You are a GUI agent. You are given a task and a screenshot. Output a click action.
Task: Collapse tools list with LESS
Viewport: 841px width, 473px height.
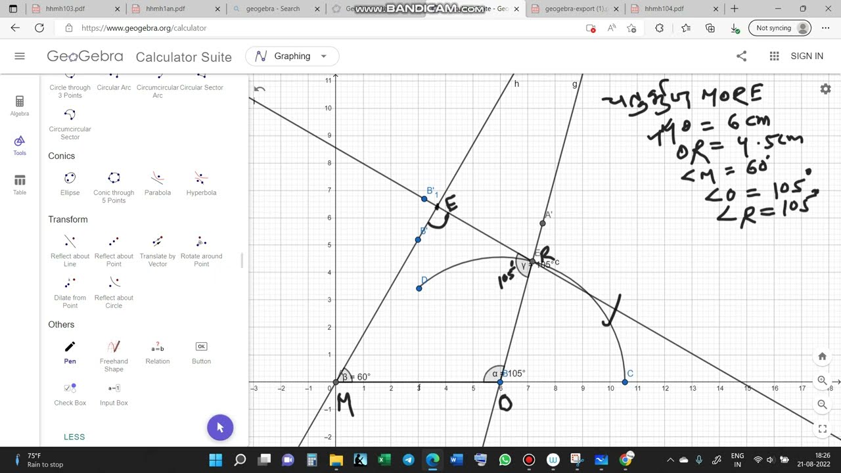pos(74,437)
